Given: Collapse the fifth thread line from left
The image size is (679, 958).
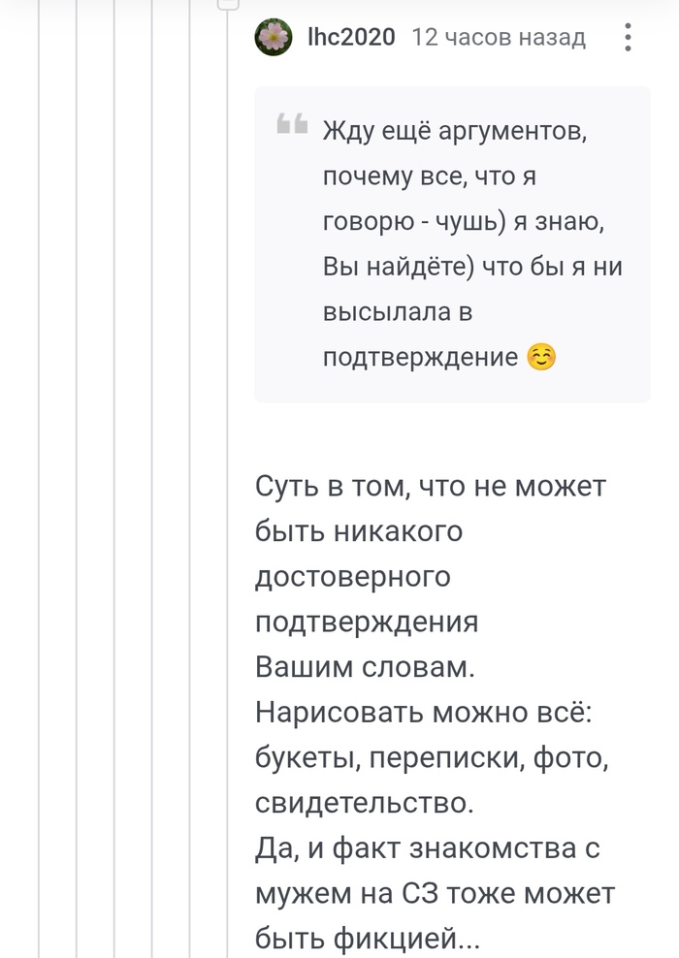Looking at the screenshot, I should 190,485.
